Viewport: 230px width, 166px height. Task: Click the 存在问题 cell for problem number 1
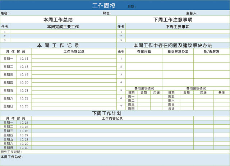144,59
